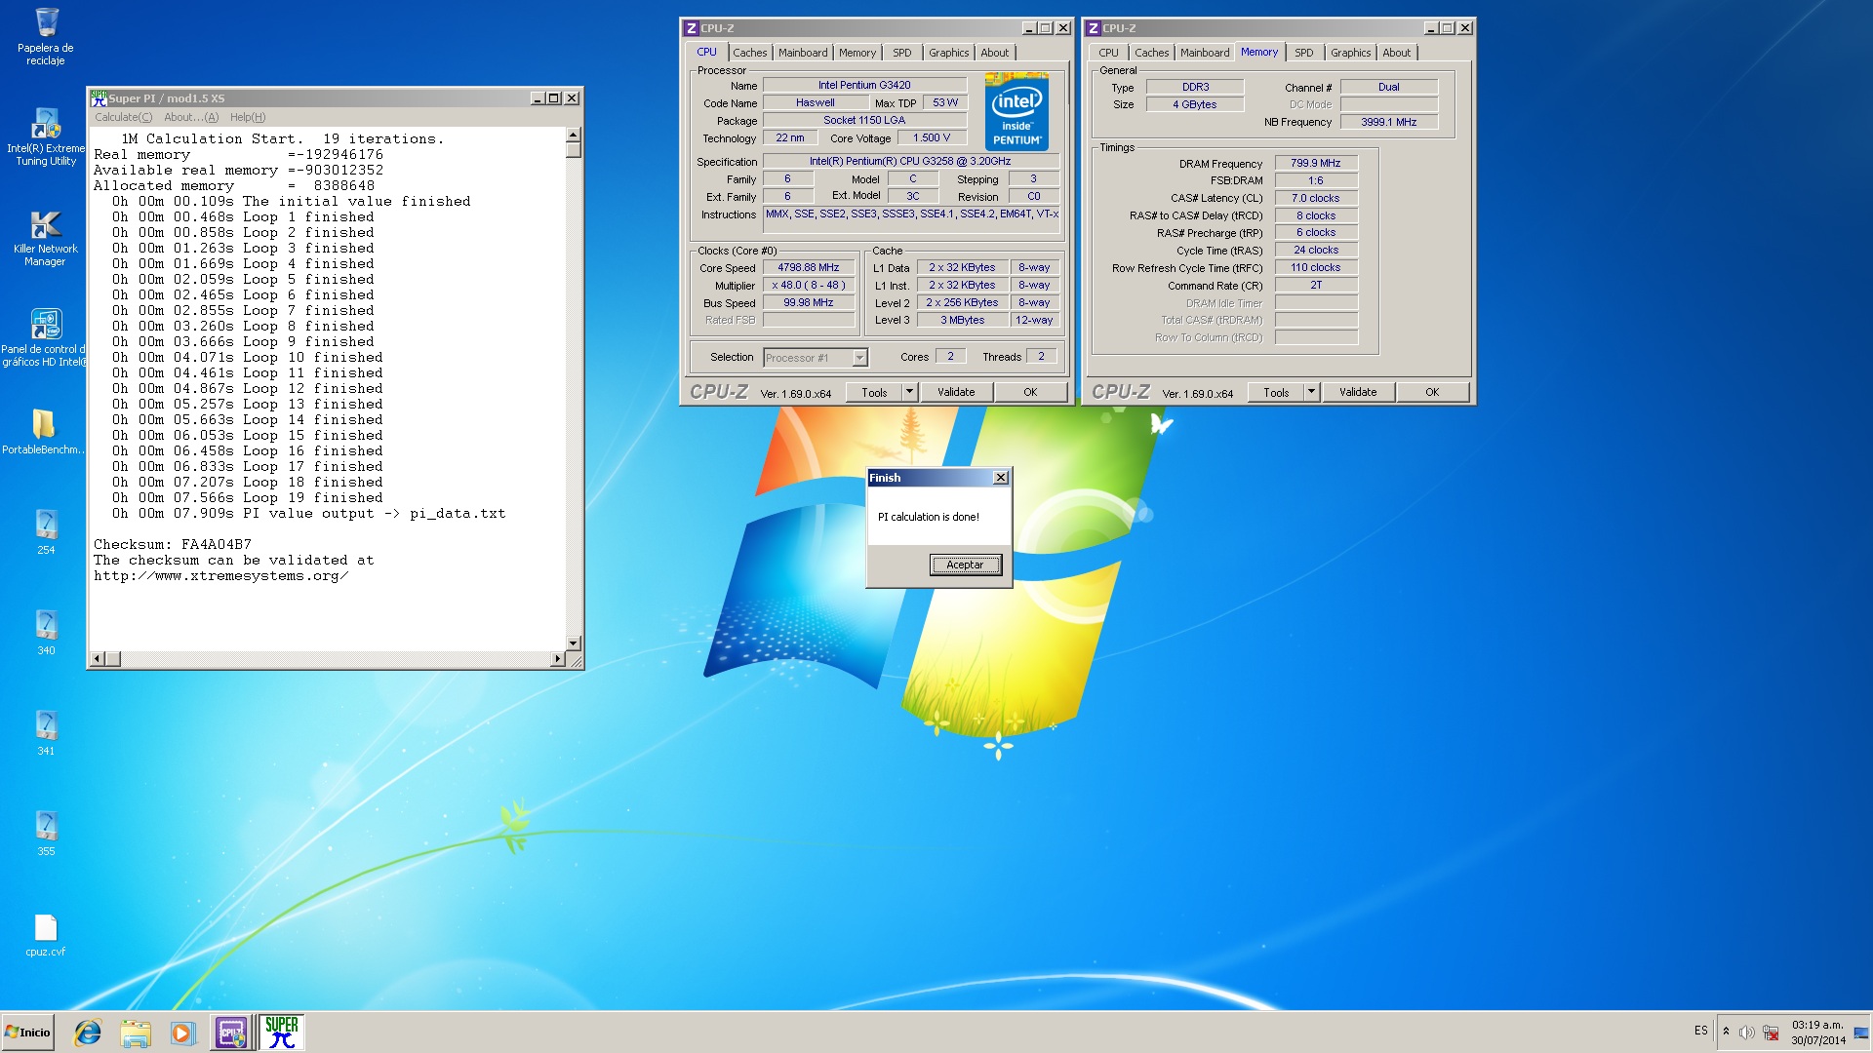Switch to Super PI taskbar button
Image resolution: width=1873 pixels, height=1053 pixels.
[x=282, y=1033]
